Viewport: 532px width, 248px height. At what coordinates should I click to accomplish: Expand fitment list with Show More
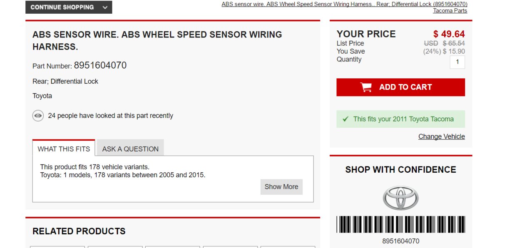(x=281, y=187)
